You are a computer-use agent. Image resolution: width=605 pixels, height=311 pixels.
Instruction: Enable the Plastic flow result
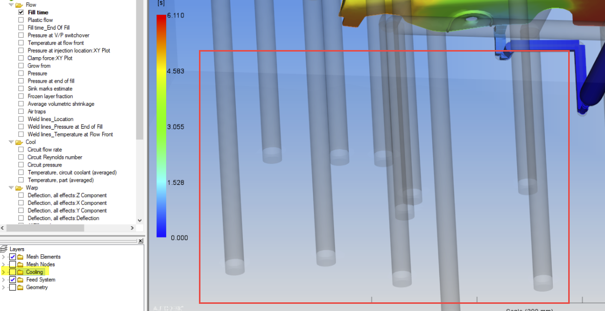(20, 19)
